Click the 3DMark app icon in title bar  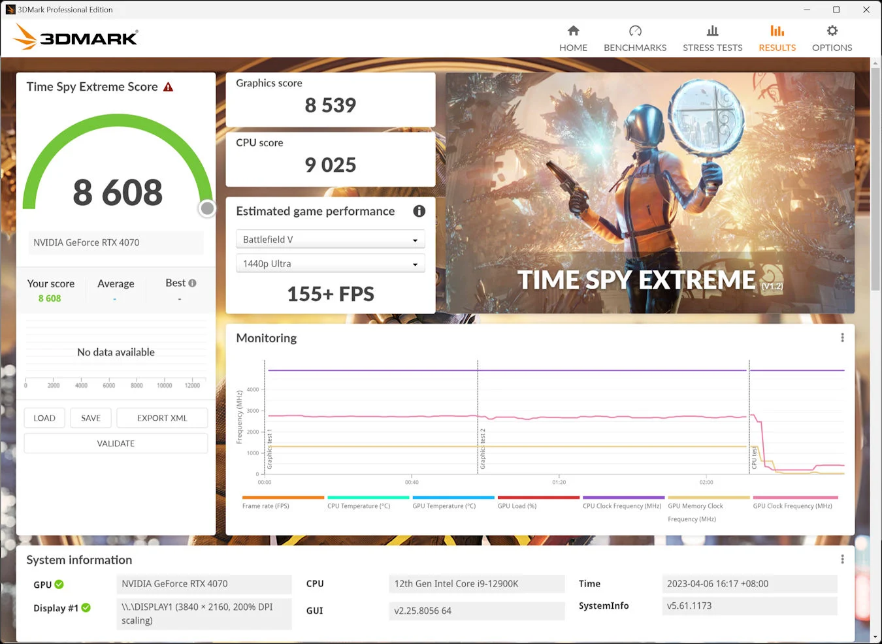10,9
